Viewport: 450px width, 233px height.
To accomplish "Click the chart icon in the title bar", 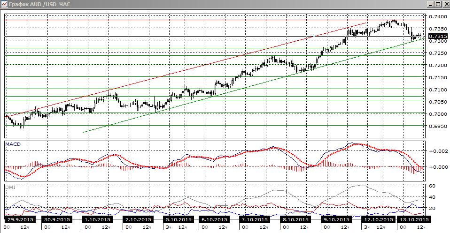I will pos(4,4).
